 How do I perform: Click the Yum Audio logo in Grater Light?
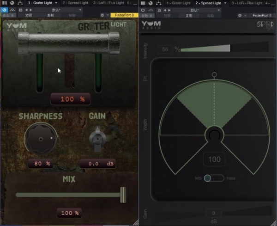pos(17,27)
